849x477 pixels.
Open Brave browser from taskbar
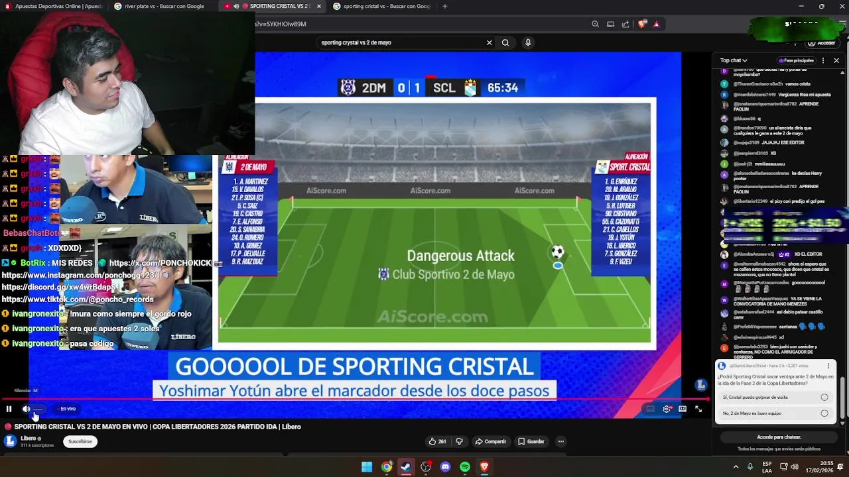[x=484, y=467]
